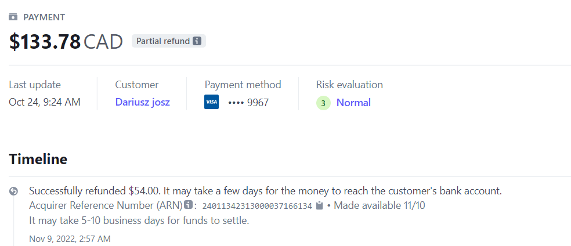Click the Timeline section heading
This screenshot has height=246, width=571.
click(x=38, y=159)
